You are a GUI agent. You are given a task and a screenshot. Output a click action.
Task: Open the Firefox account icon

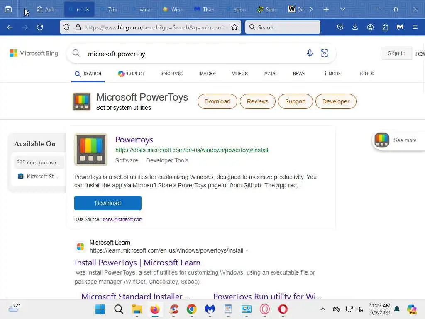click(370, 27)
